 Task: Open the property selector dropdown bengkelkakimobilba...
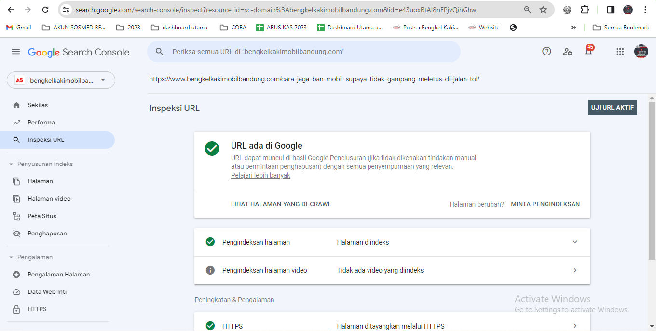coord(61,80)
